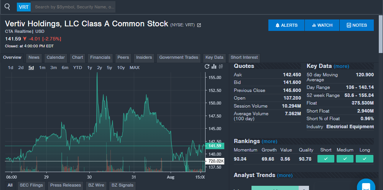Click the Medium ranking checkmark badge
The width and height of the screenshot is (383, 190).
pyautogui.click(x=345, y=159)
